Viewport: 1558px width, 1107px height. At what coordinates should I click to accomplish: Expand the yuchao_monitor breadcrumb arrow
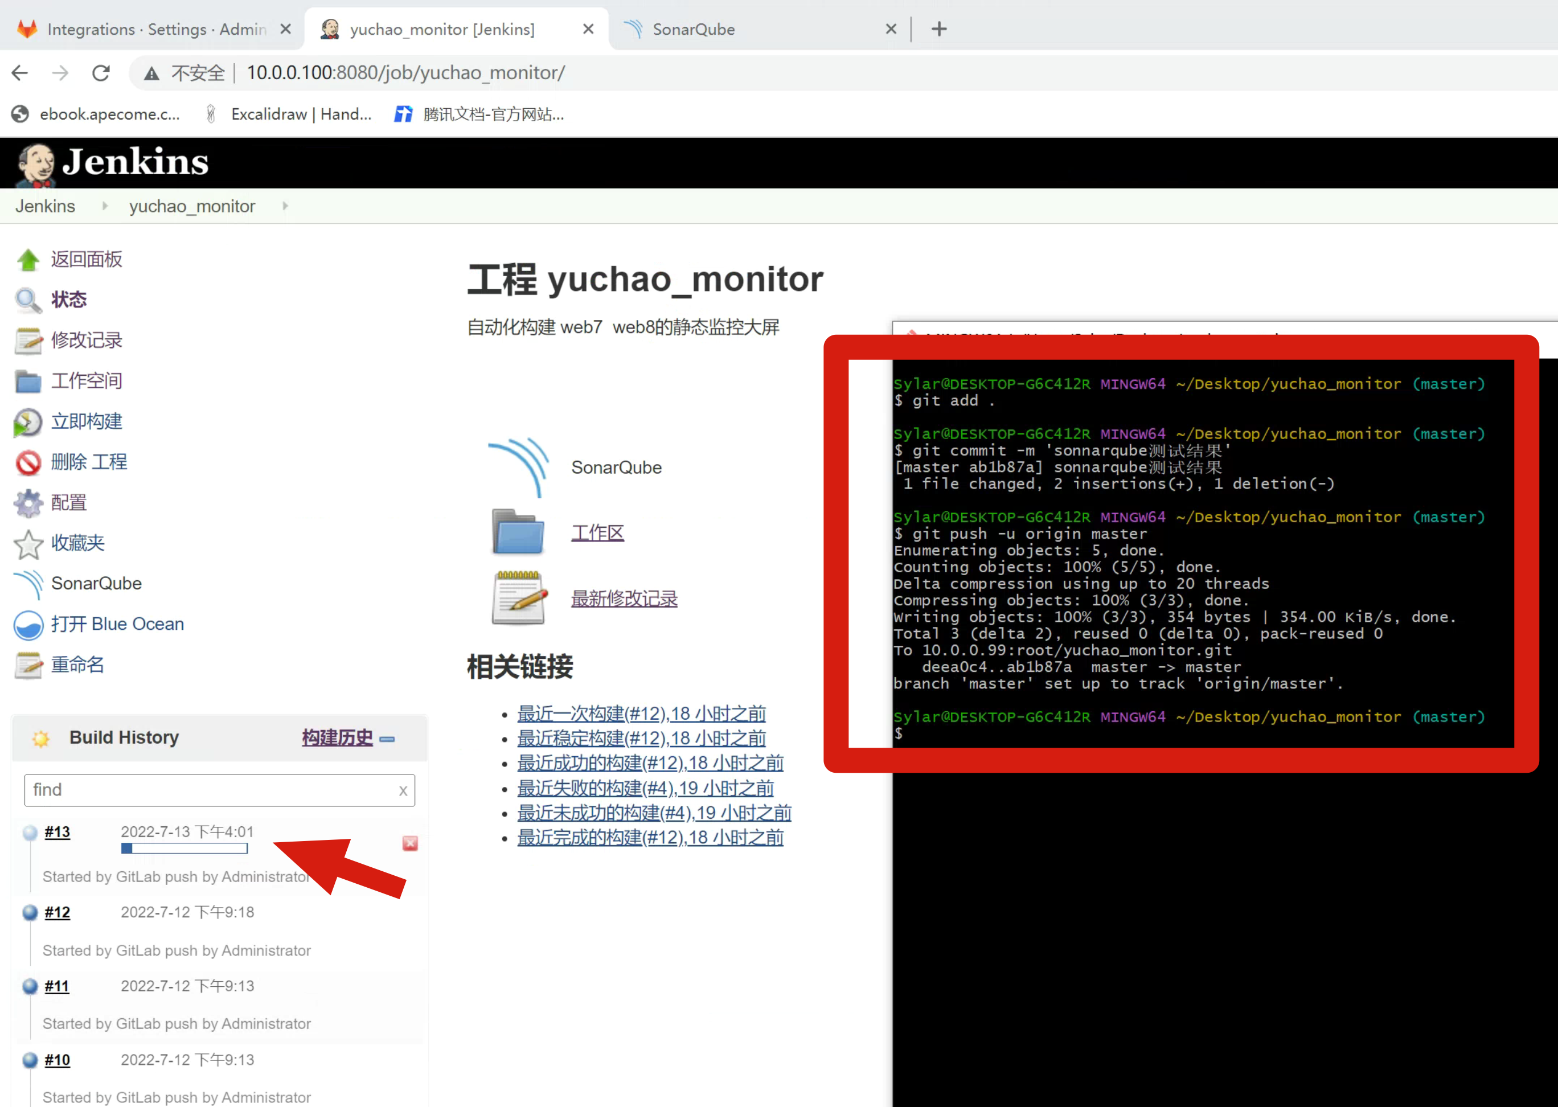285,206
